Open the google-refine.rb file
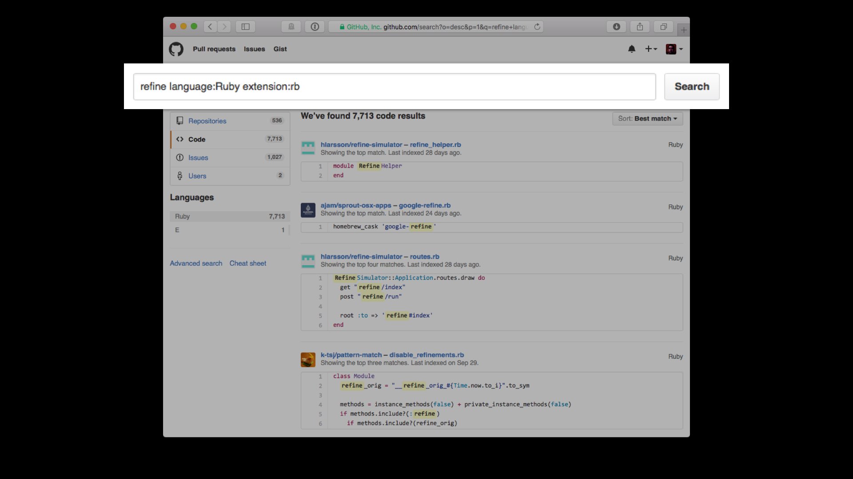Image resolution: width=853 pixels, height=479 pixels. click(425, 205)
